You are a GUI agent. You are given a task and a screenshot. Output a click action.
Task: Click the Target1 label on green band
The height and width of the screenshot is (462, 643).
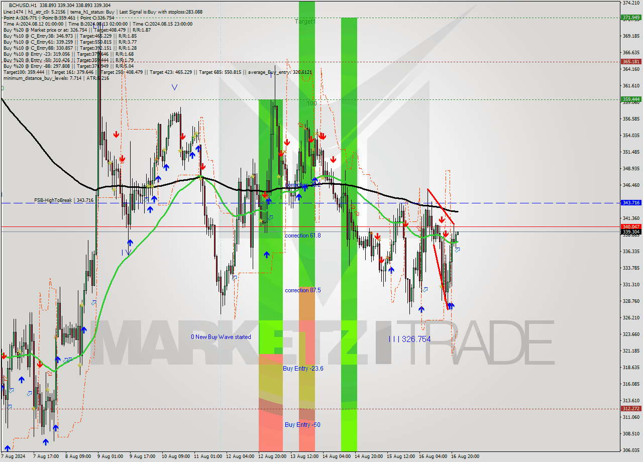pyautogui.click(x=305, y=22)
